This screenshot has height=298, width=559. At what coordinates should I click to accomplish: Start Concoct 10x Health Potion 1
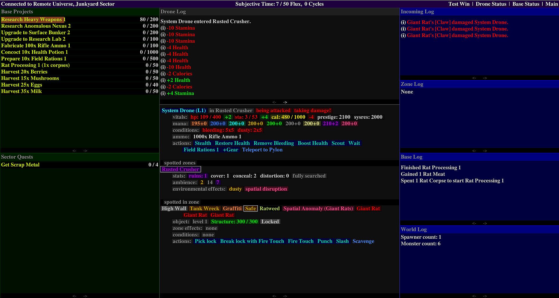pos(34,52)
